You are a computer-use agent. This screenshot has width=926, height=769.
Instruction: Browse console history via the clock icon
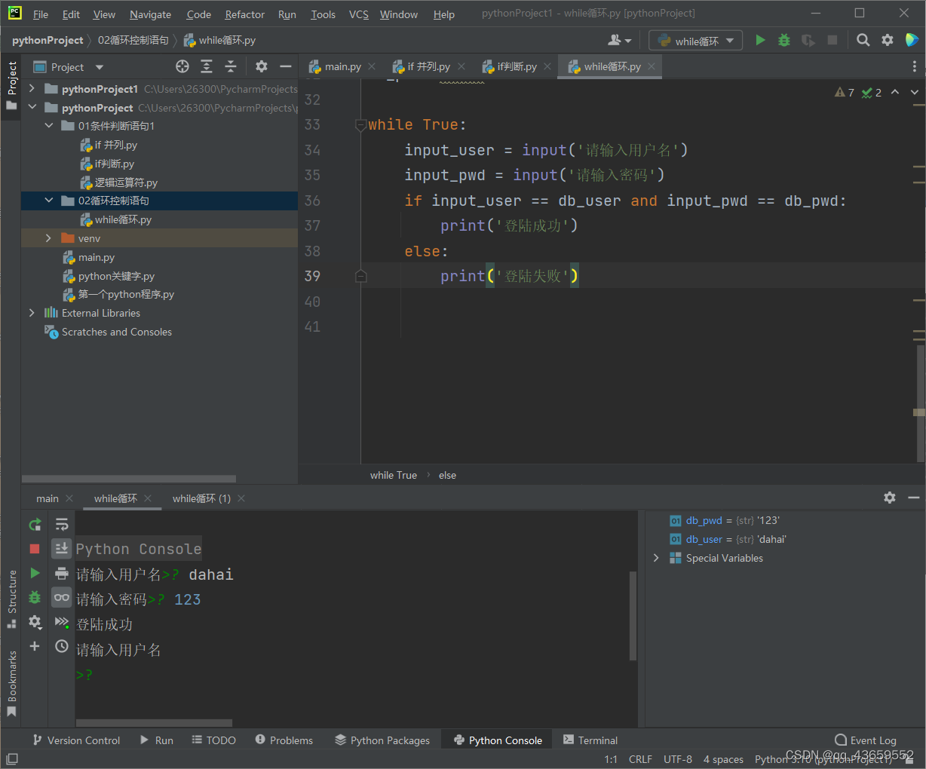(x=61, y=646)
